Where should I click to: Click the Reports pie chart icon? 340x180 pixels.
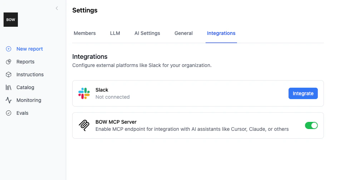click(9, 62)
